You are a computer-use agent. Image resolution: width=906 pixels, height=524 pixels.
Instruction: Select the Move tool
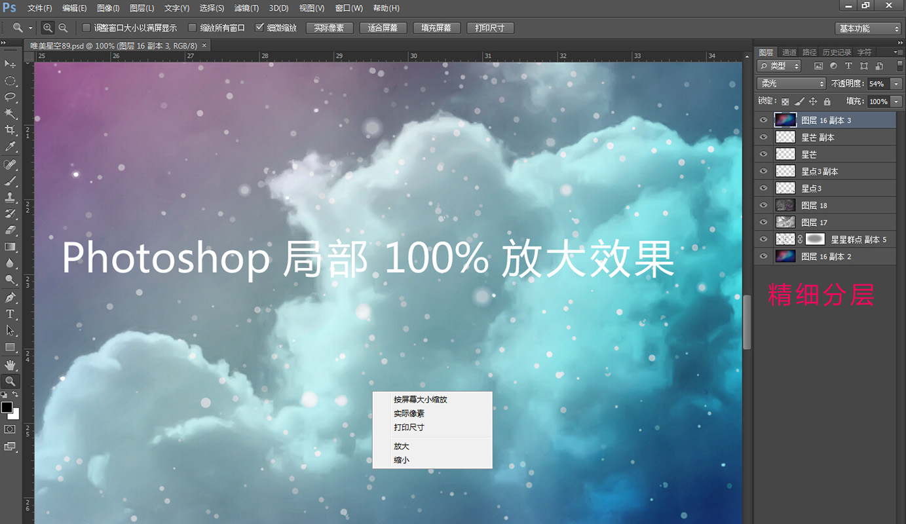(x=10, y=64)
